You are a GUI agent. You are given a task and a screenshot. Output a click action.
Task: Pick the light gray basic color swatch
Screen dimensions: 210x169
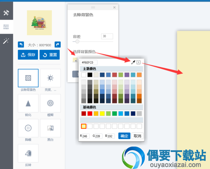(x=139, y=114)
